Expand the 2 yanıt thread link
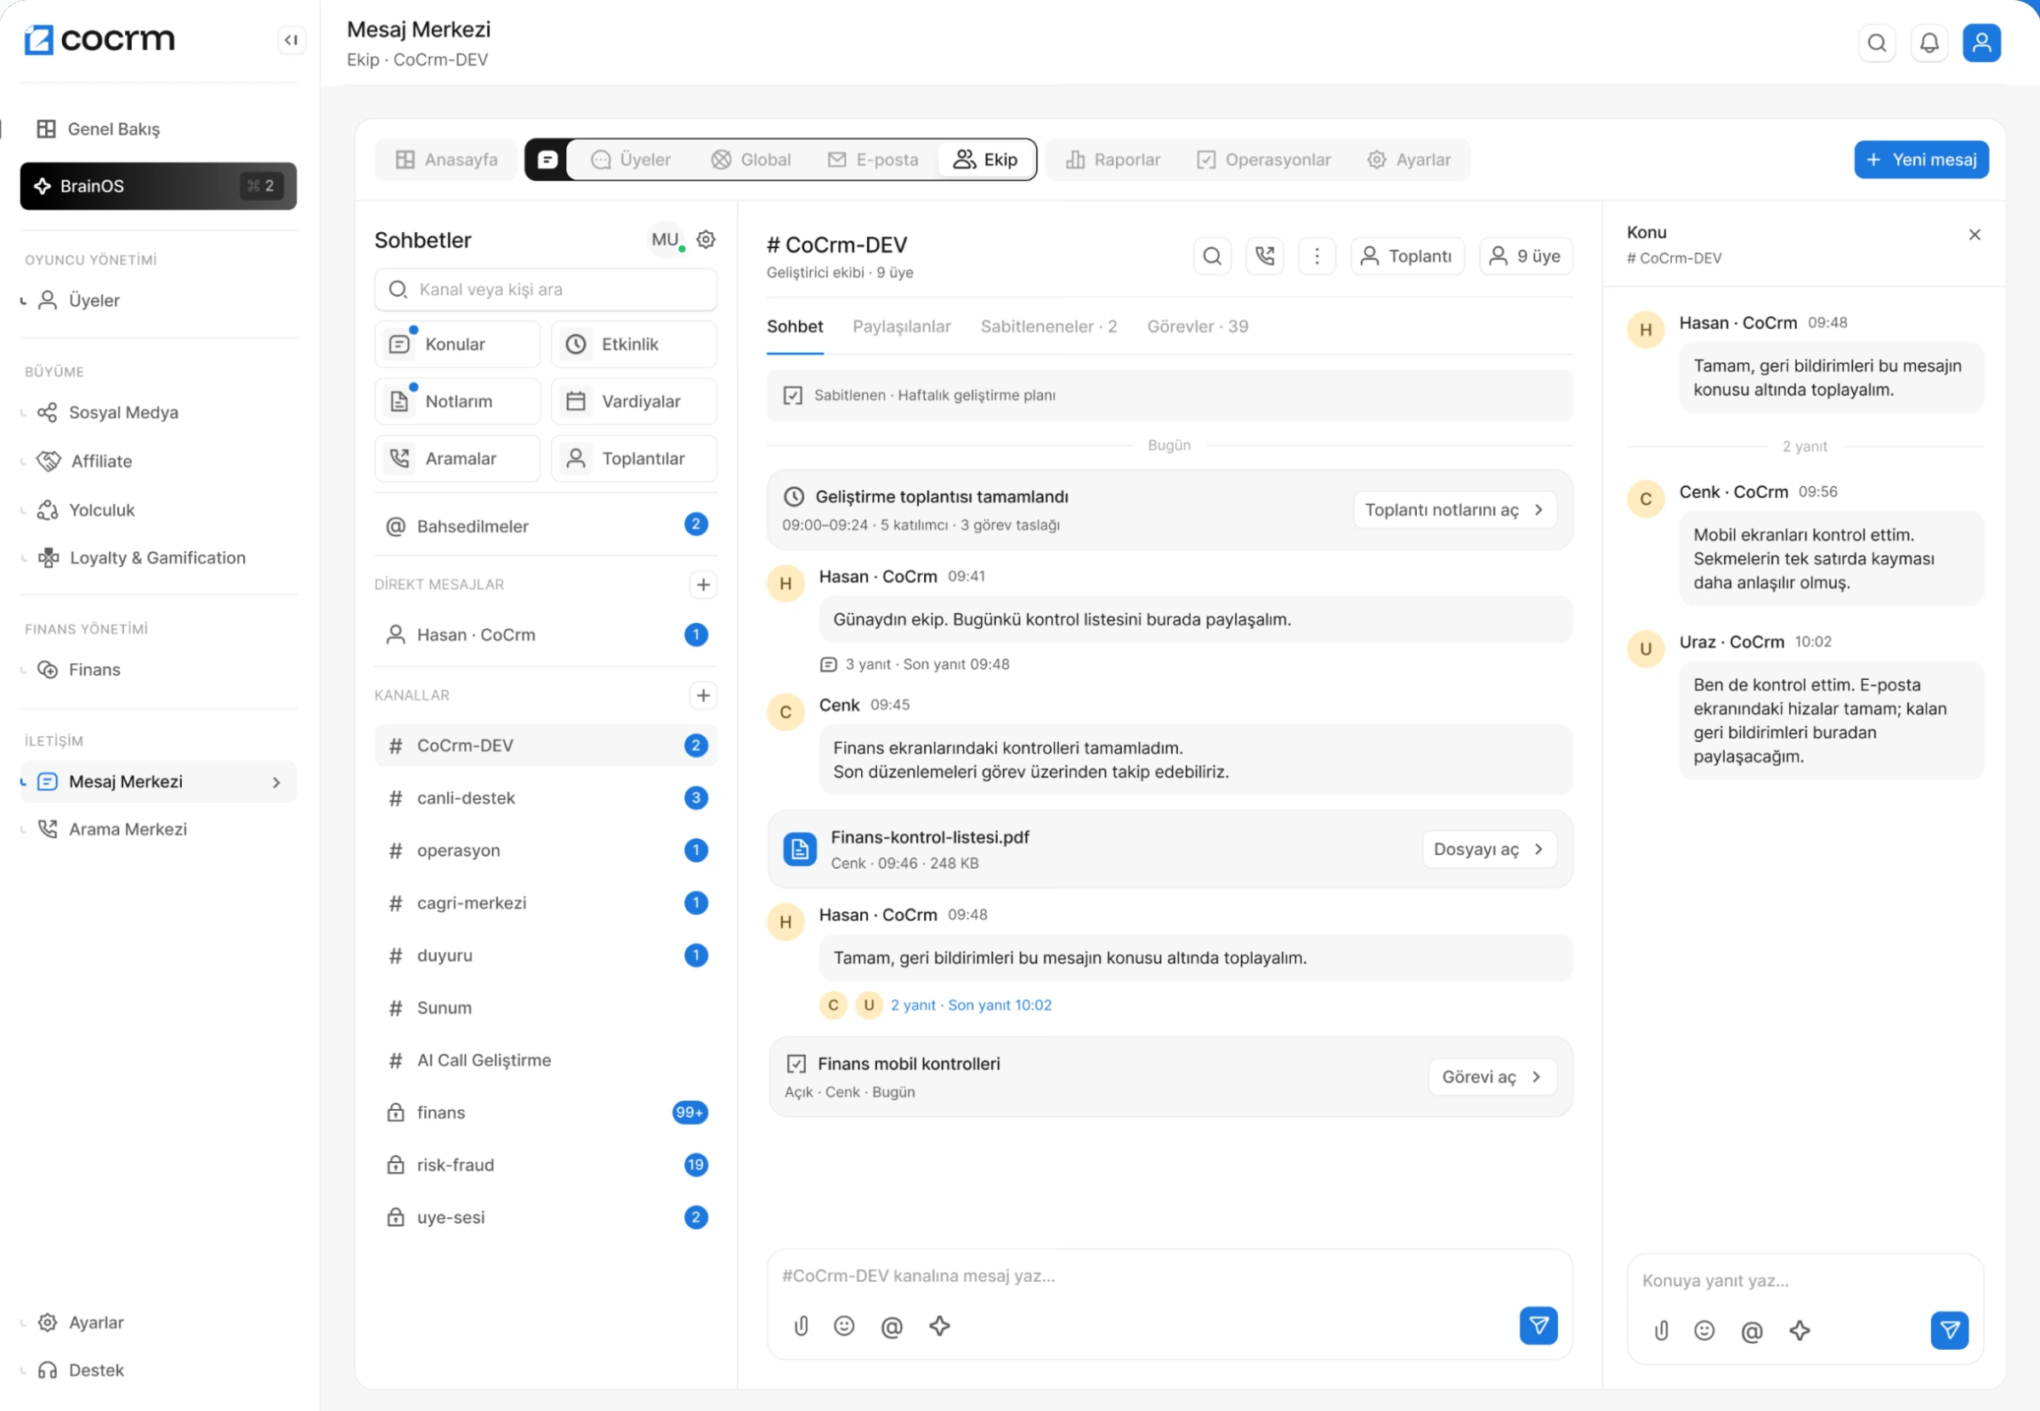Image resolution: width=2040 pixels, height=1411 pixels. (971, 1005)
